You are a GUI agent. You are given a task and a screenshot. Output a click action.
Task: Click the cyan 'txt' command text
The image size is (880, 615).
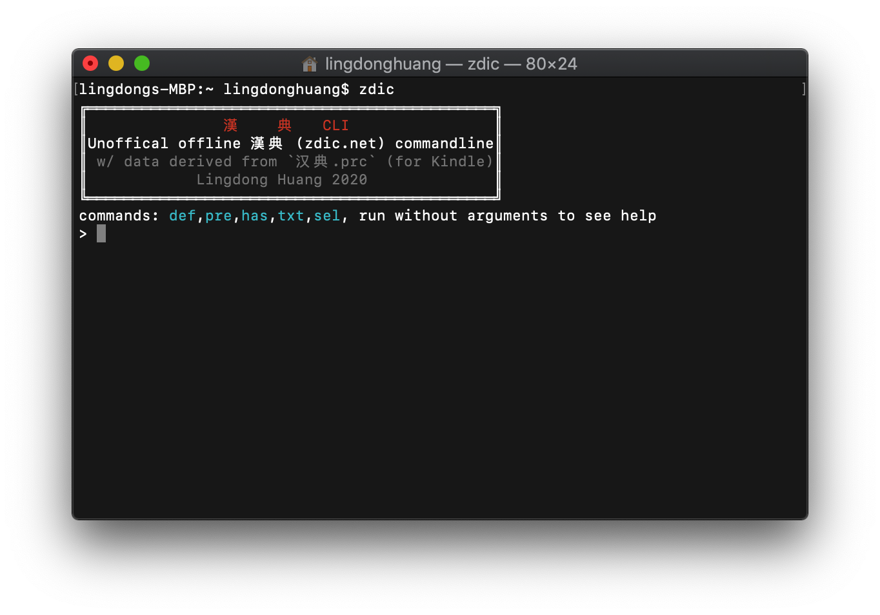(x=291, y=216)
